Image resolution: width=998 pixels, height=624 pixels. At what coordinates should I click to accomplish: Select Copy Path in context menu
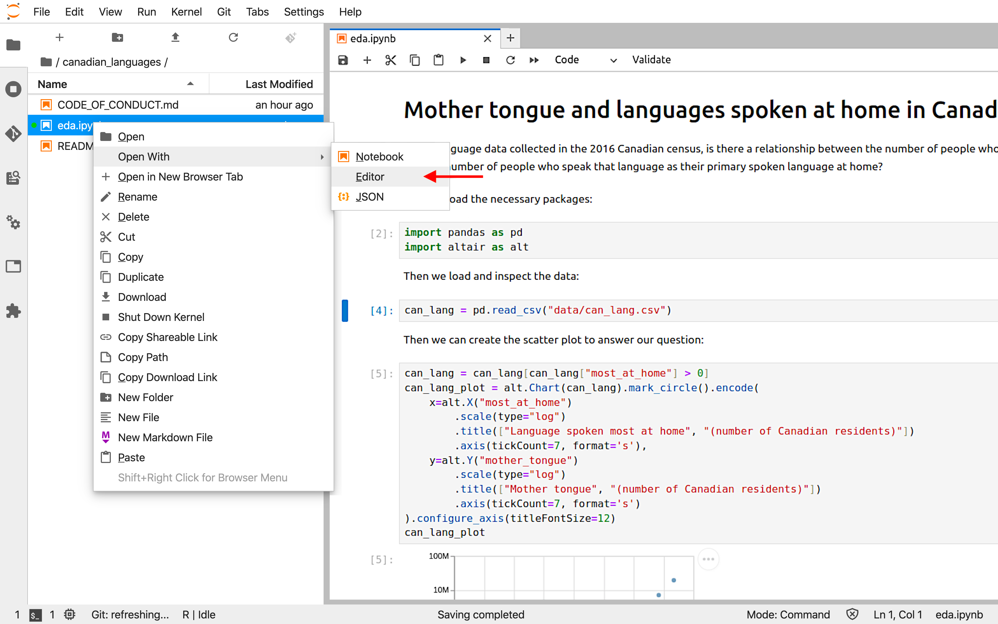(213, 357)
